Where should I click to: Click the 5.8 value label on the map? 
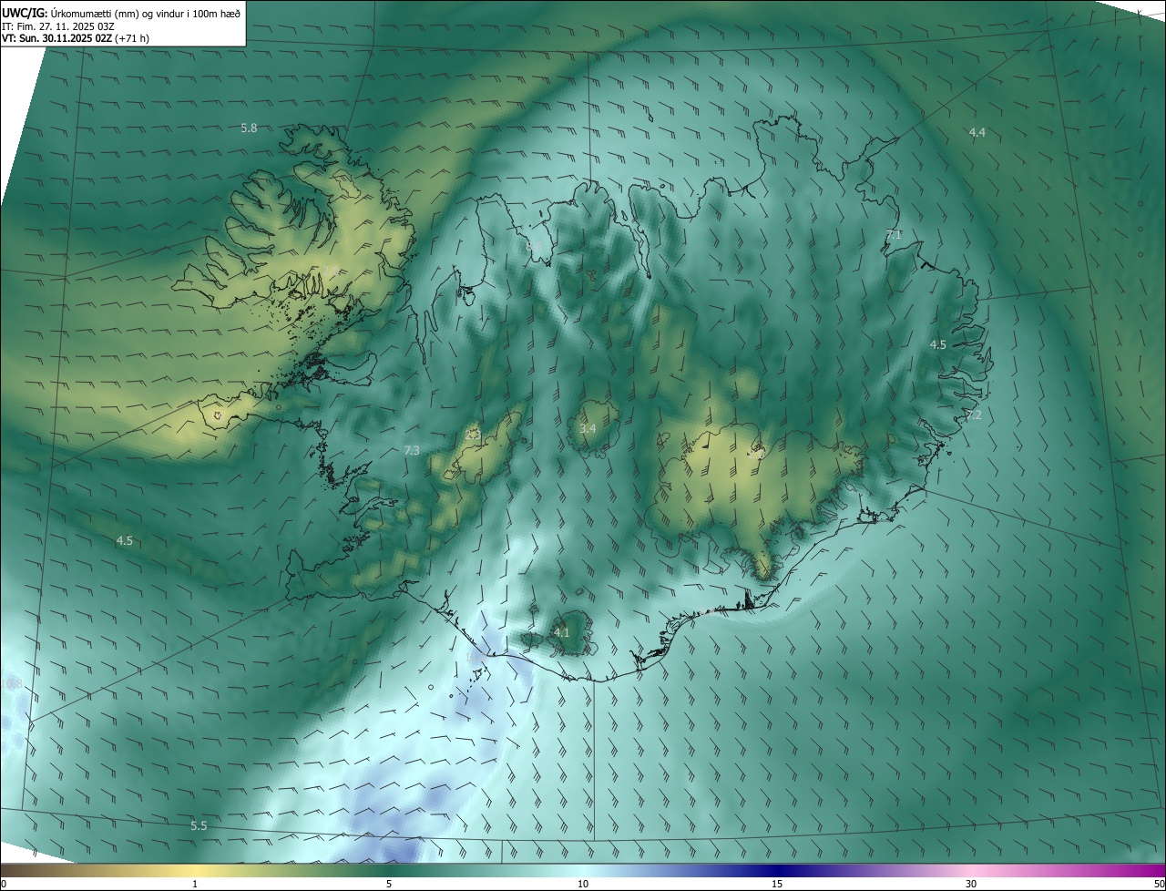click(249, 128)
